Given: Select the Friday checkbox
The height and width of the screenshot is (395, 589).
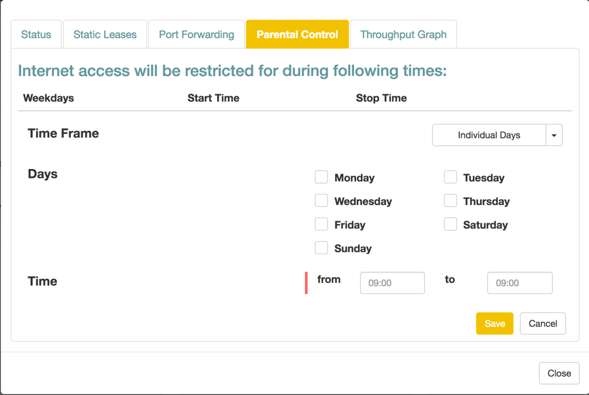Looking at the screenshot, I should tap(321, 225).
